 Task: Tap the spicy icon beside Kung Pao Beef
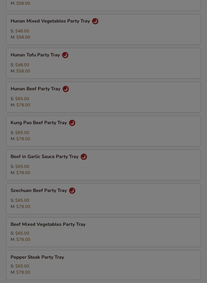coord(72,123)
